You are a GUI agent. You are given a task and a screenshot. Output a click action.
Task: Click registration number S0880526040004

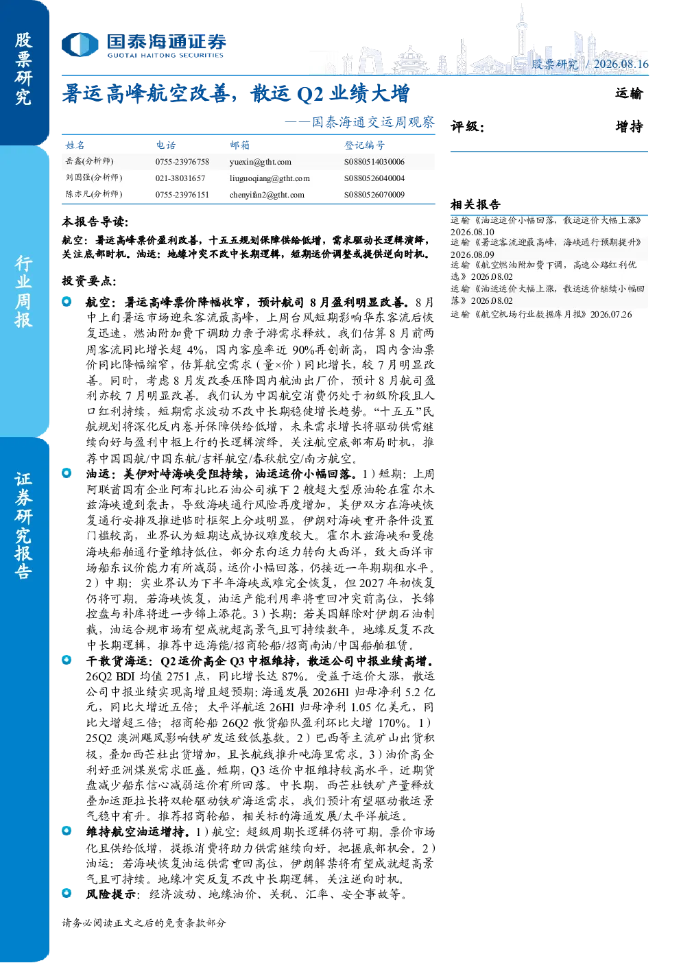(x=374, y=178)
